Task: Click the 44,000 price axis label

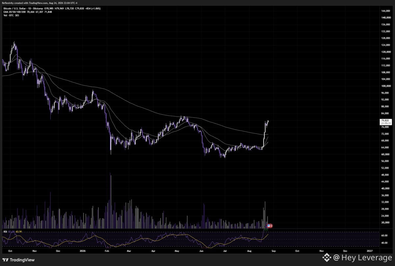Action: click(385, 182)
